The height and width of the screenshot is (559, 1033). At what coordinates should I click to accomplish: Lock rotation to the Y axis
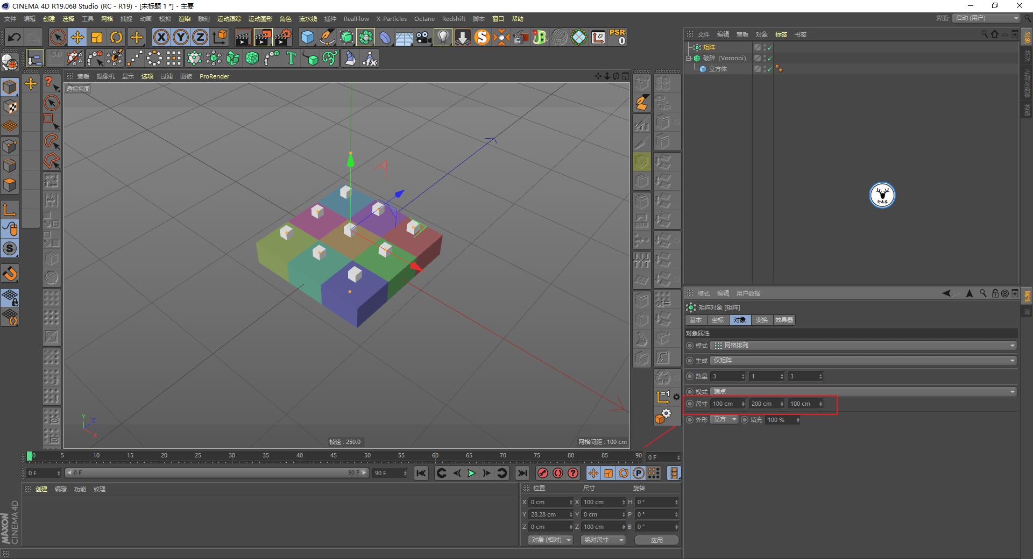pyautogui.click(x=180, y=37)
